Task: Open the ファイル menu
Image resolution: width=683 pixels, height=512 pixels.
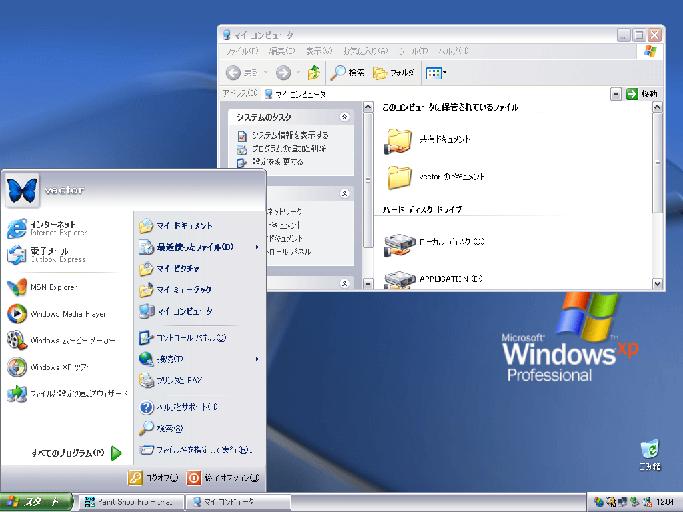Action: [x=241, y=51]
